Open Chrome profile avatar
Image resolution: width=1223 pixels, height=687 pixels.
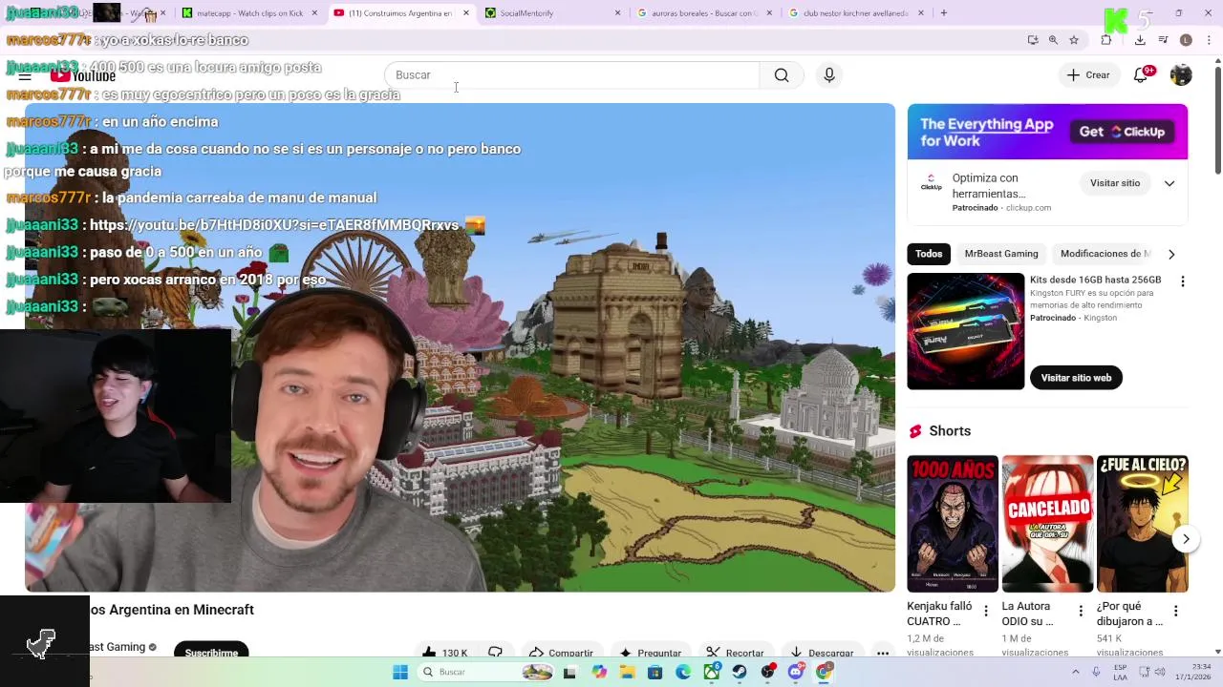pos(1186,40)
